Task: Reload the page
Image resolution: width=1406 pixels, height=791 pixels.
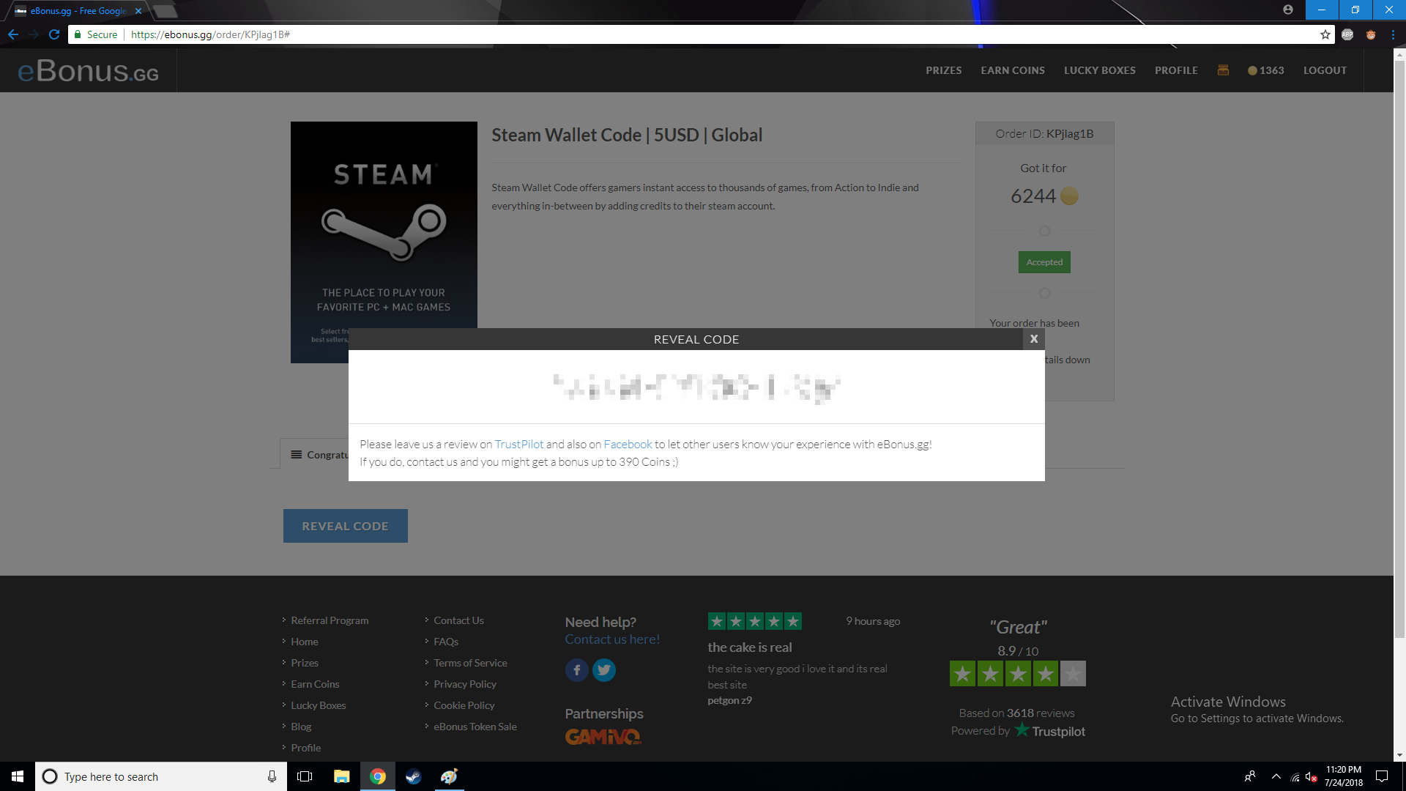Action: tap(54, 34)
